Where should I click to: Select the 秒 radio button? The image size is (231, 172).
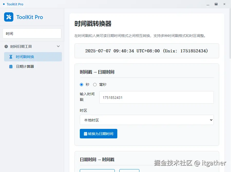tap(81, 85)
